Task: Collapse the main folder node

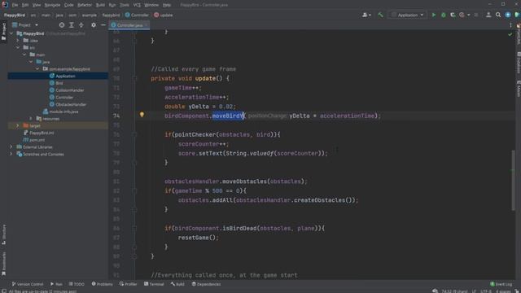Action: point(24,55)
